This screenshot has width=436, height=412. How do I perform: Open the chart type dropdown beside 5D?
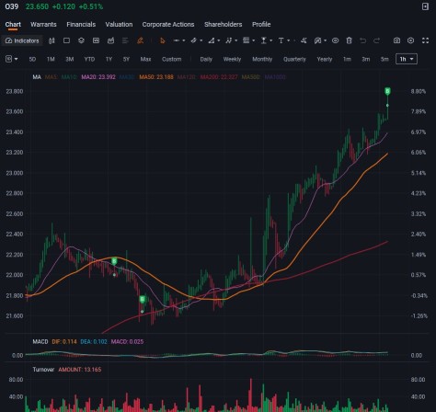(x=12, y=59)
